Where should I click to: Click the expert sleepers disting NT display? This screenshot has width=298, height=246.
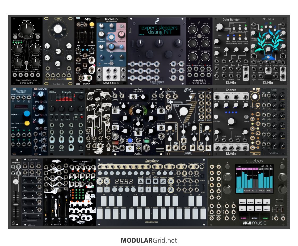click(x=159, y=30)
